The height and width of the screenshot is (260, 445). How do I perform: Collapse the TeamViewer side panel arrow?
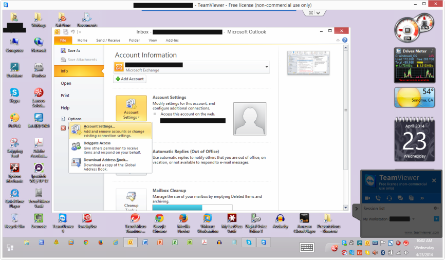click(356, 209)
